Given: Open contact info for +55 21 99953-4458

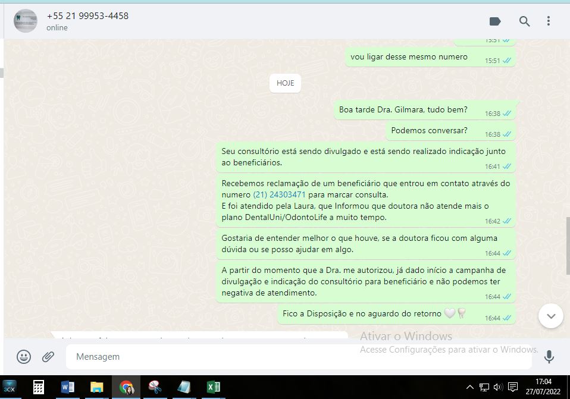Looking at the screenshot, I should click(87, 16).
